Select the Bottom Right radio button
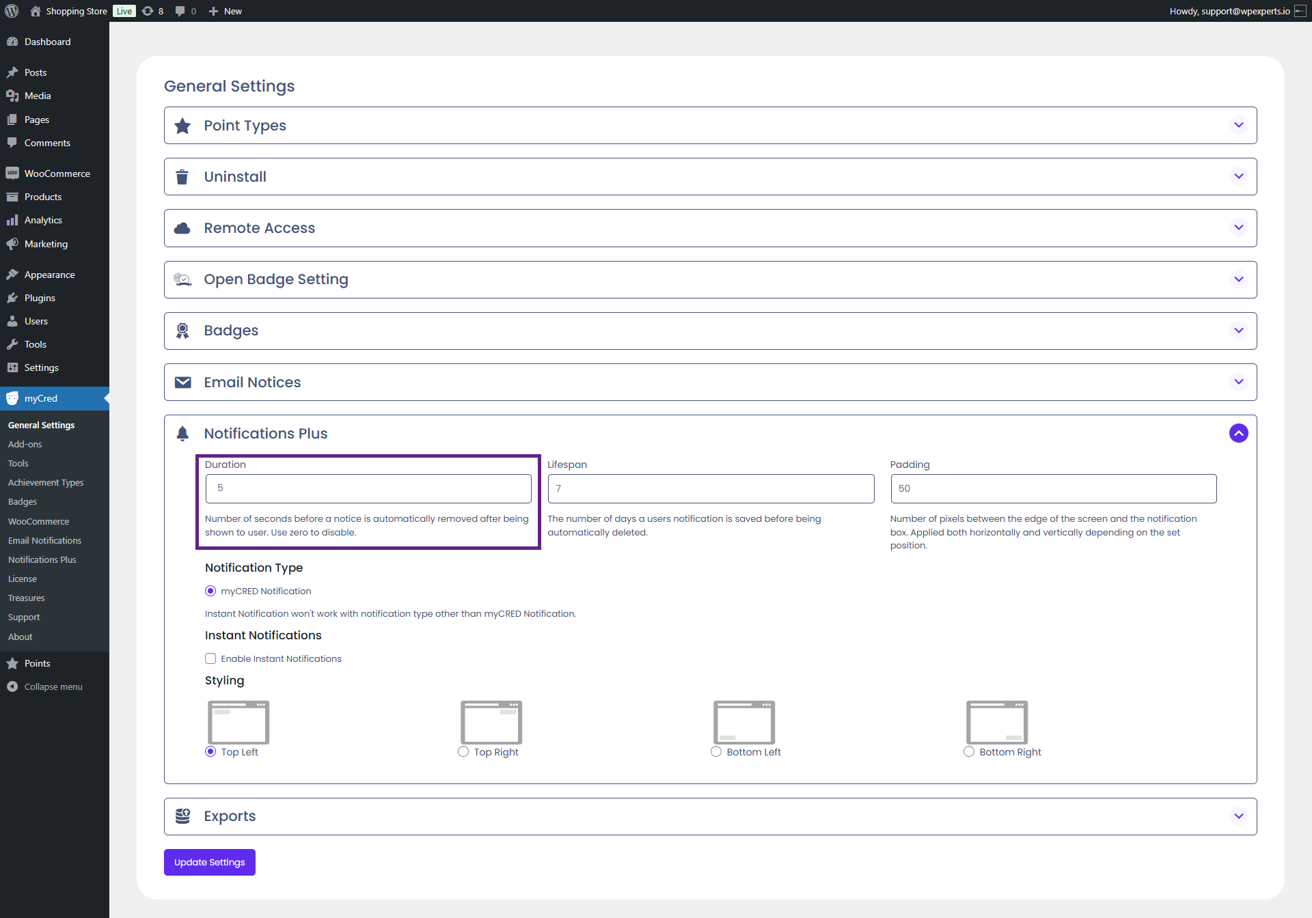 (x=969, y=751)
